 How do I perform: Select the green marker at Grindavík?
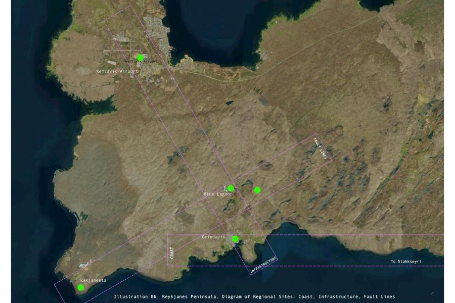235,239
